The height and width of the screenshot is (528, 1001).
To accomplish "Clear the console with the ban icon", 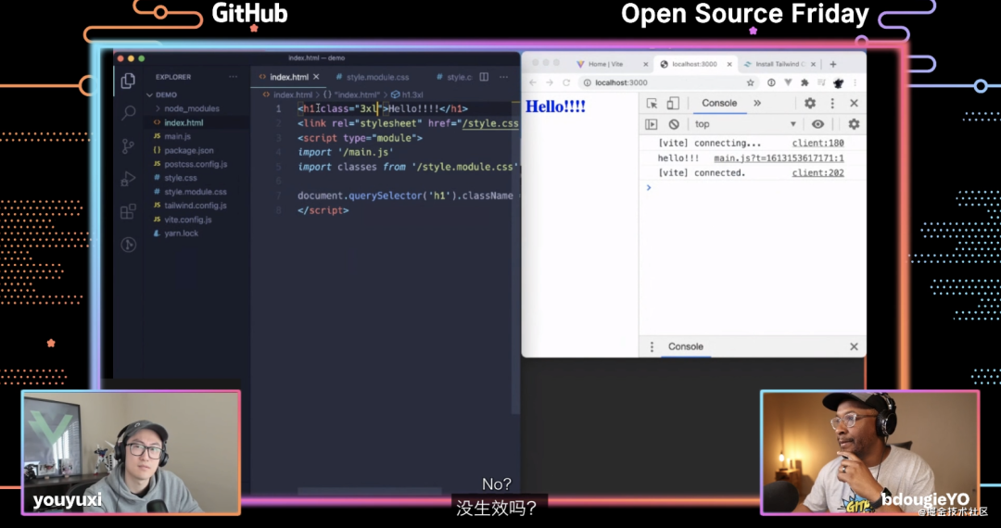I will 674,124.
